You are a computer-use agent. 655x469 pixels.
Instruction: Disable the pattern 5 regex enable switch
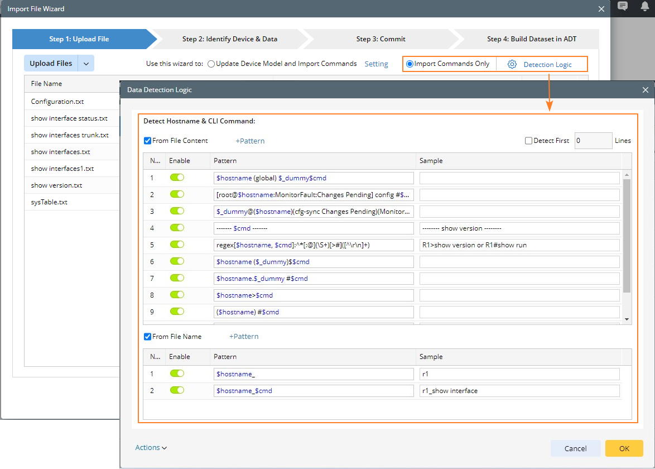(x=177, y=245)
